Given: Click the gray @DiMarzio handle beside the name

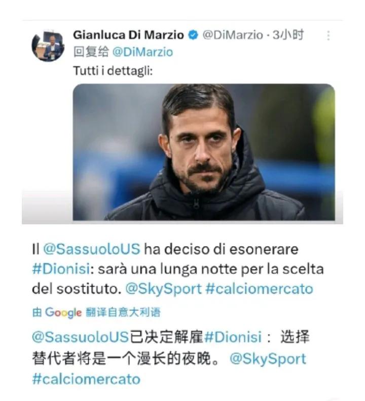Looking at the screenshot, I should 233,35.
